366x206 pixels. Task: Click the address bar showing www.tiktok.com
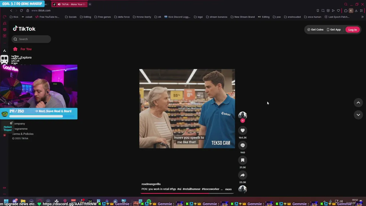point(41,11)
